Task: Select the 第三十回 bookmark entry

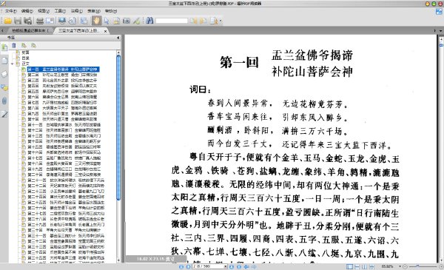Action: coord(64,230)
